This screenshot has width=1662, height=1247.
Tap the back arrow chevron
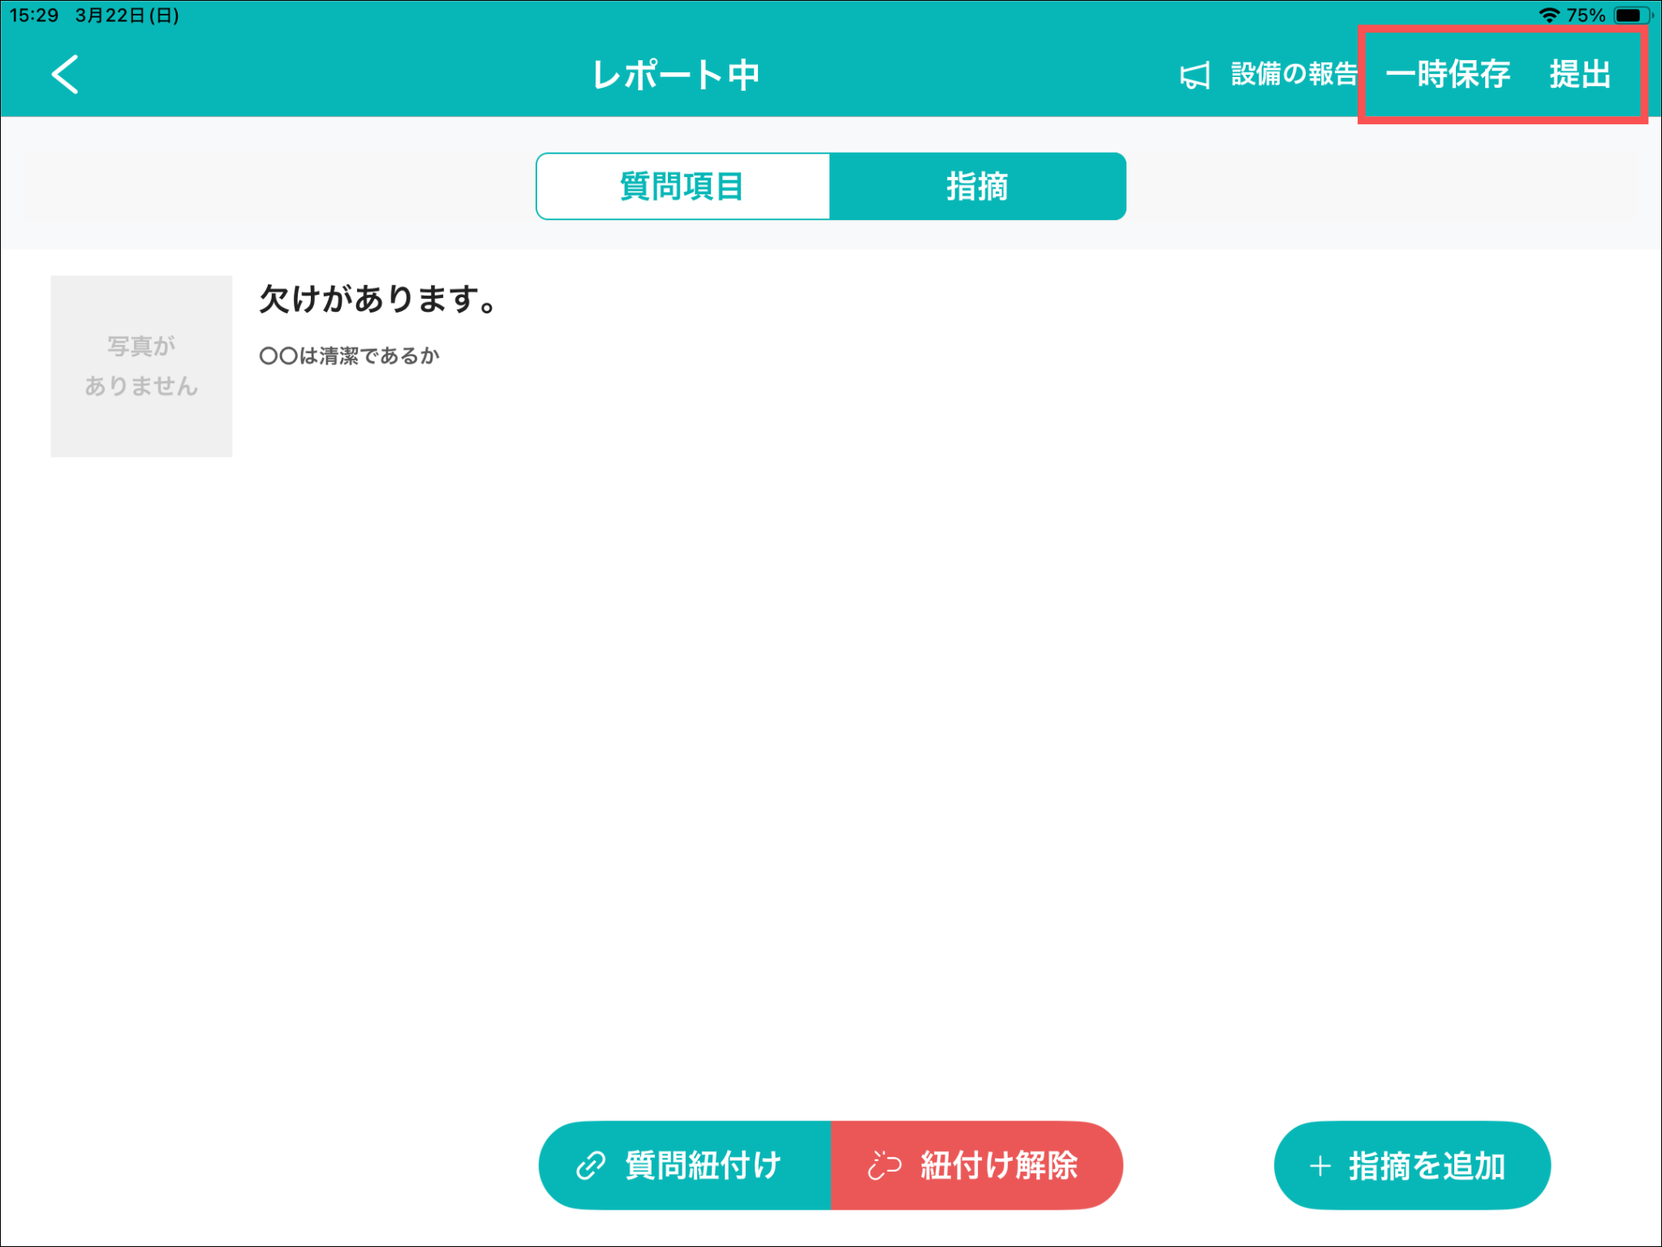(65, 75)
